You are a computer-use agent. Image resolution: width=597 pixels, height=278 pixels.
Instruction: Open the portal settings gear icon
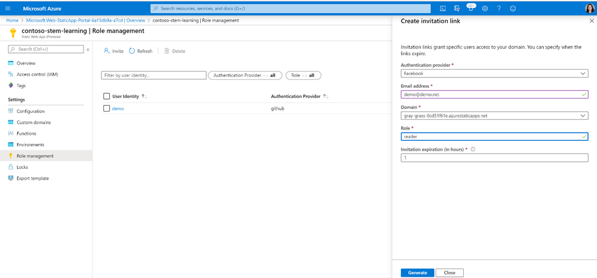click(485, 8)
